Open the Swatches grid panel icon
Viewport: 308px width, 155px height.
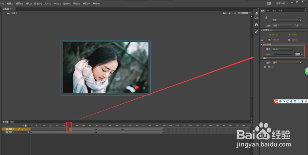[256, 18]
